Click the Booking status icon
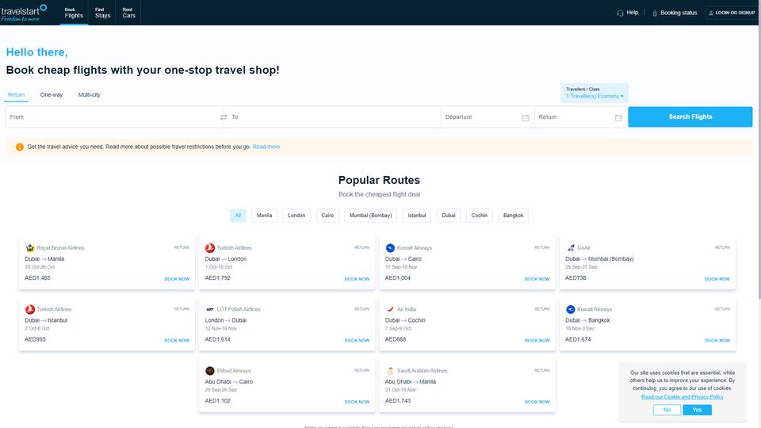 [x=655, y=13]
